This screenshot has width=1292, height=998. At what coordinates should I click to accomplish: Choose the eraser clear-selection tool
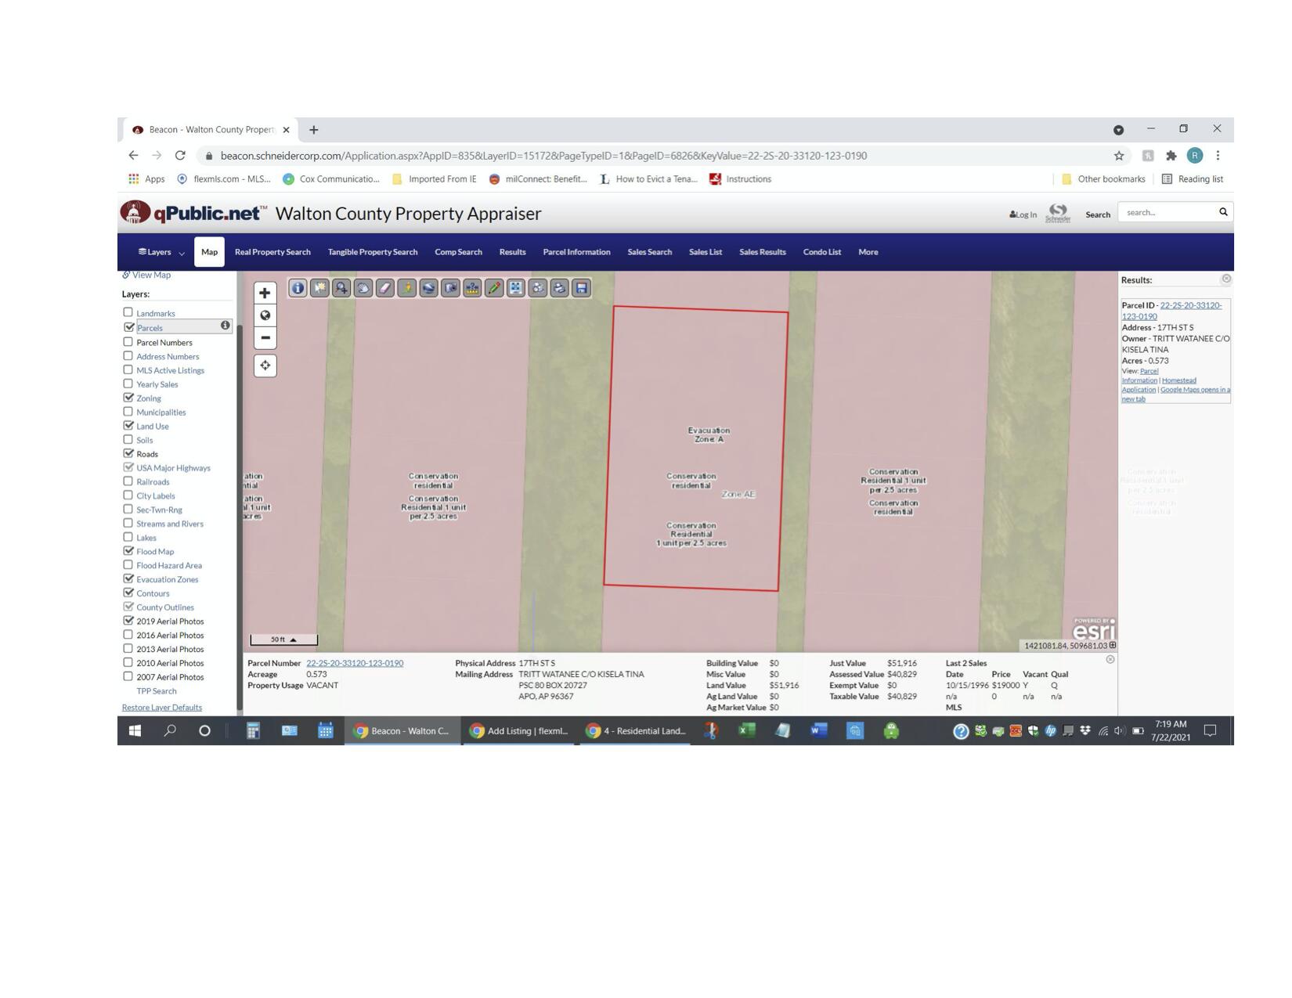(x=385, y=288)
